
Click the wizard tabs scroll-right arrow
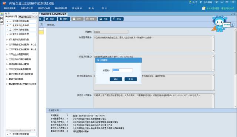point(36,17)
